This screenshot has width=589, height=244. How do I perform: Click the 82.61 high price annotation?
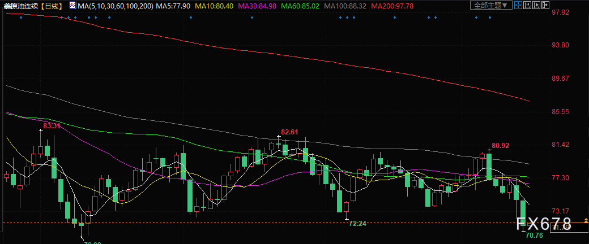(289, 132)
